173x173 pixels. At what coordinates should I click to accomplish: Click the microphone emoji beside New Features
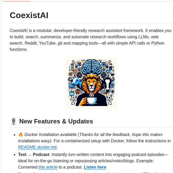tap(14, 121)
